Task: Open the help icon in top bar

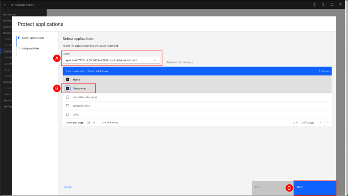Action: pyautogui.click(x=315, y=5)
